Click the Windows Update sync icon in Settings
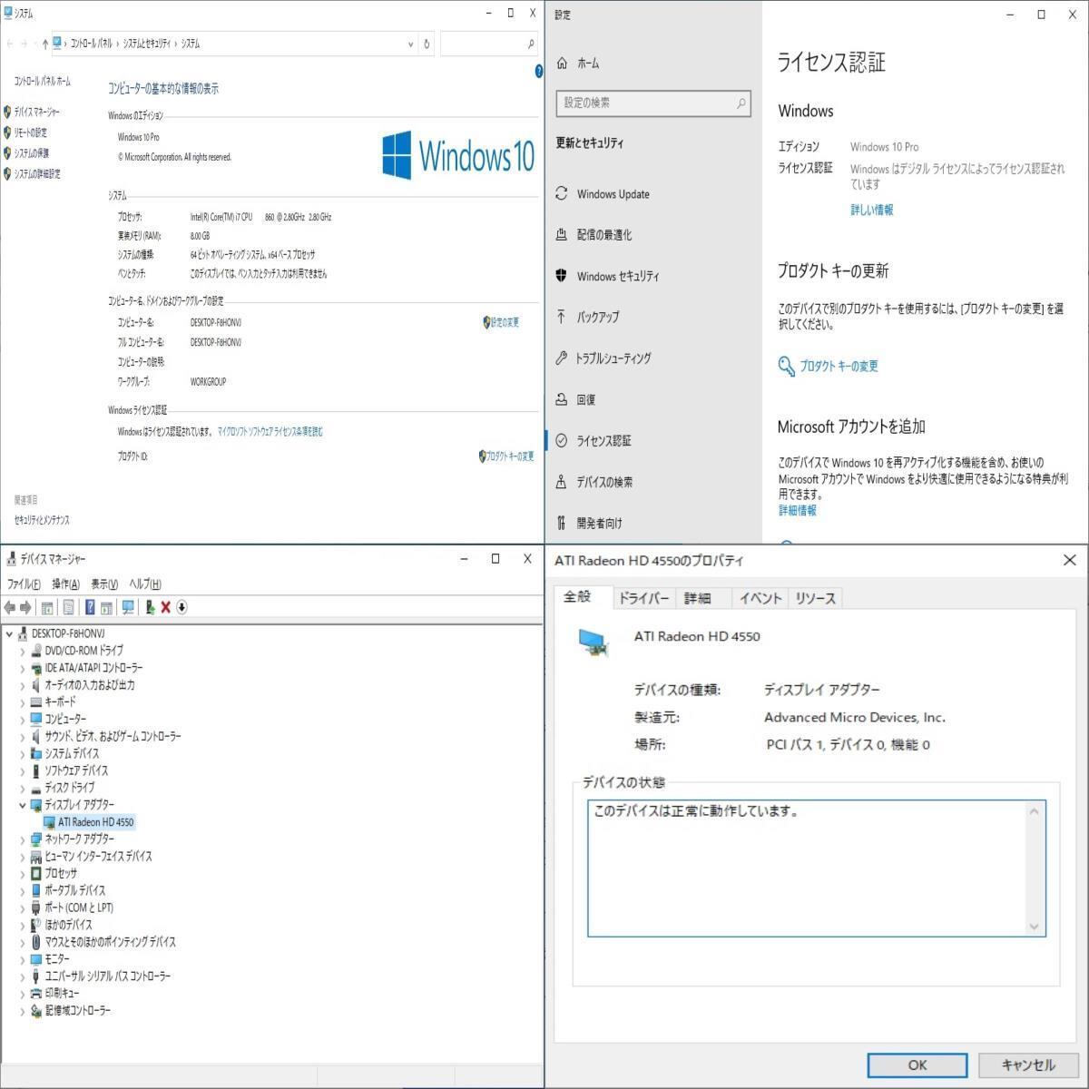 tap(561, 193)
